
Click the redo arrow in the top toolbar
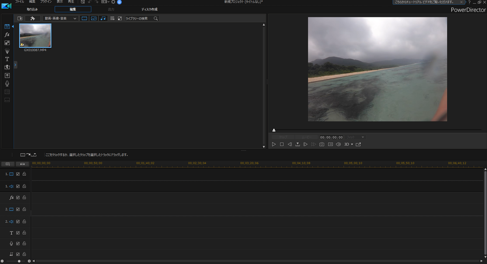coord(96,2)
